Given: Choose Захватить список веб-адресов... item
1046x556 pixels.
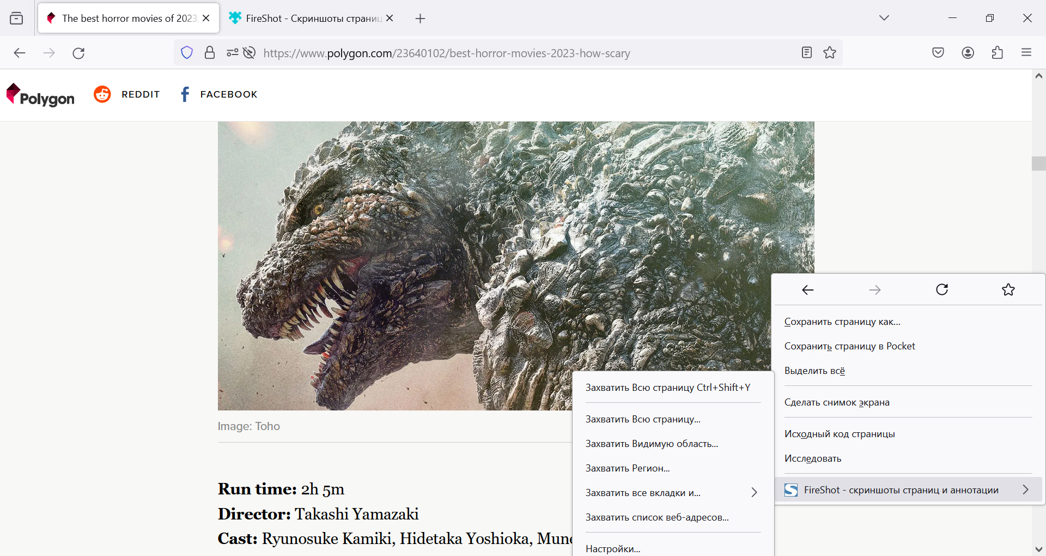Looking at the screenshot, I should [x=673, y=517].
